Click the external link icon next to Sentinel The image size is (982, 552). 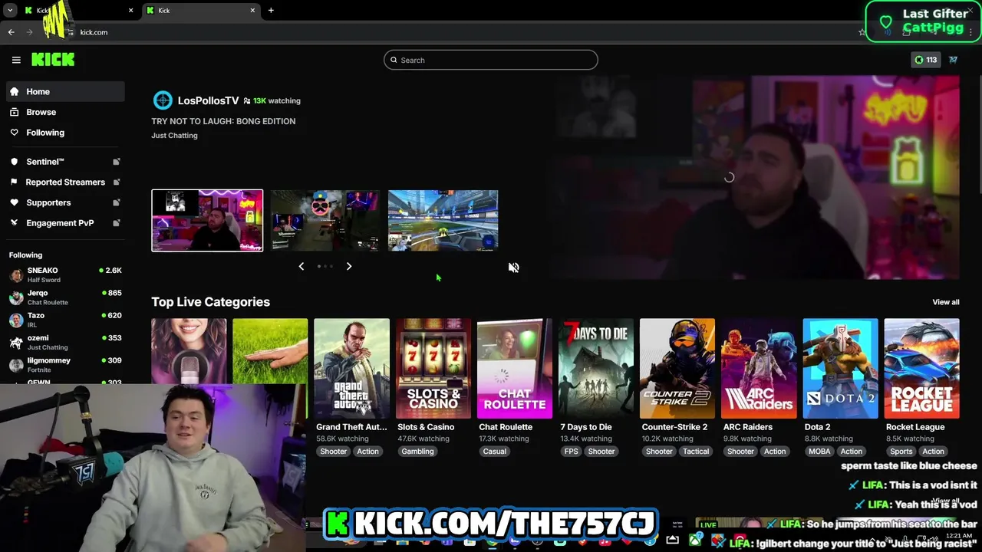click(117, 162)
